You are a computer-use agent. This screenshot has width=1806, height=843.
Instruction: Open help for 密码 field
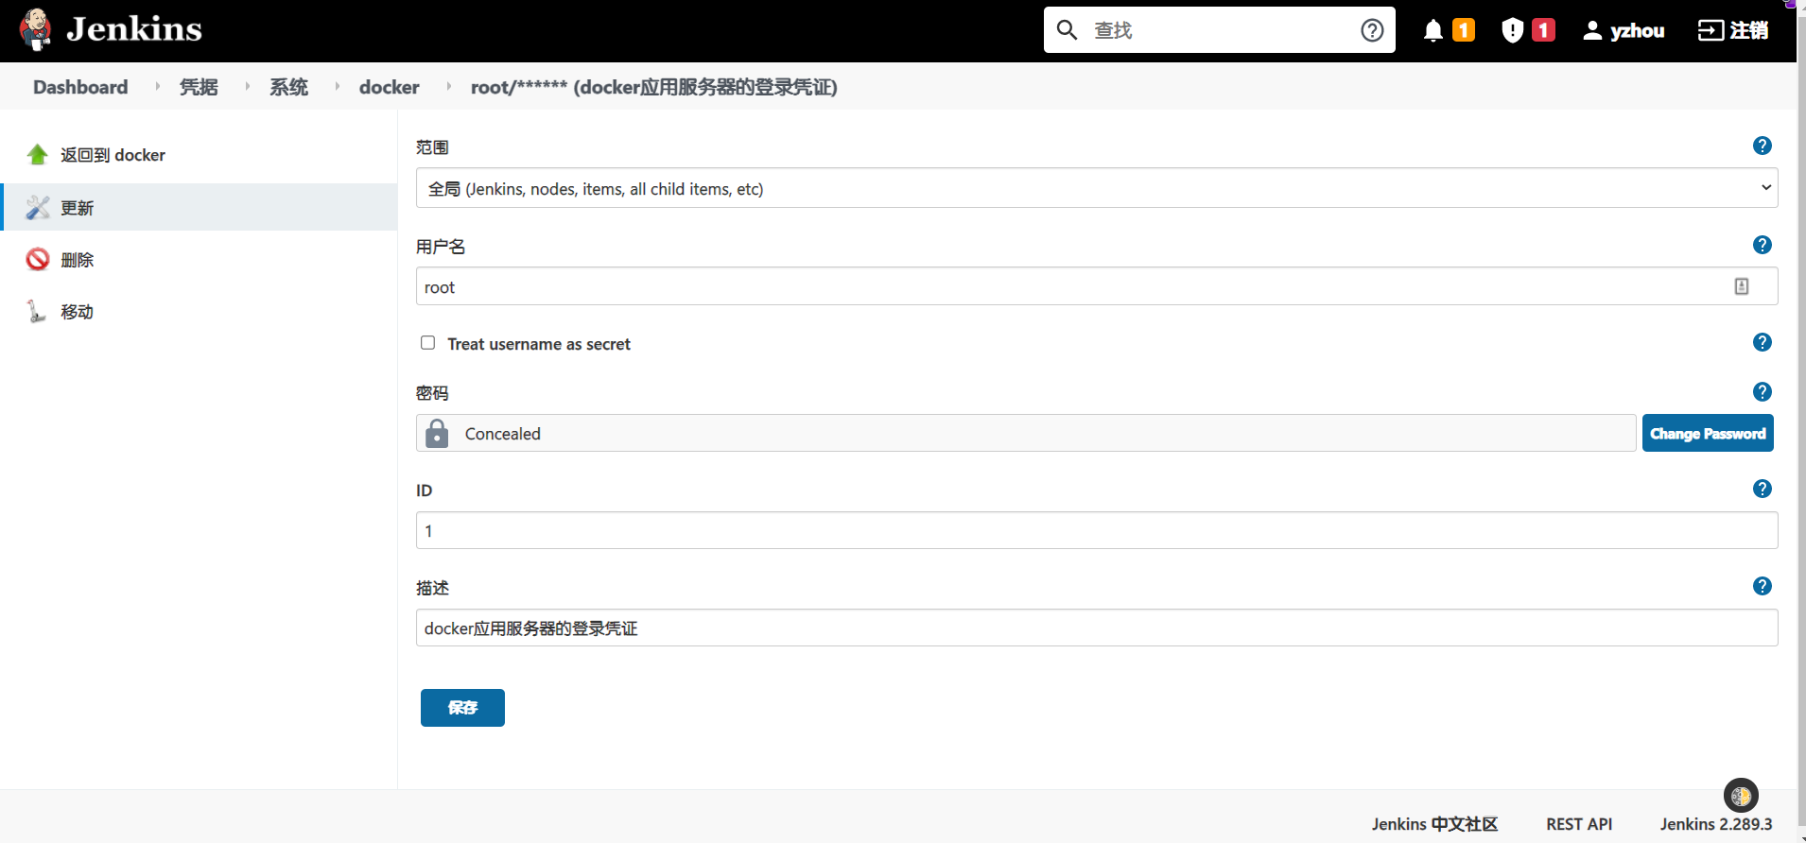pos(1763,391)
